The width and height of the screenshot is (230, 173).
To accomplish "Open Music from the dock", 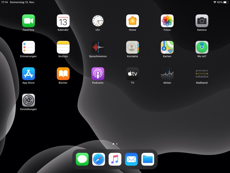I will pos(115,159).
